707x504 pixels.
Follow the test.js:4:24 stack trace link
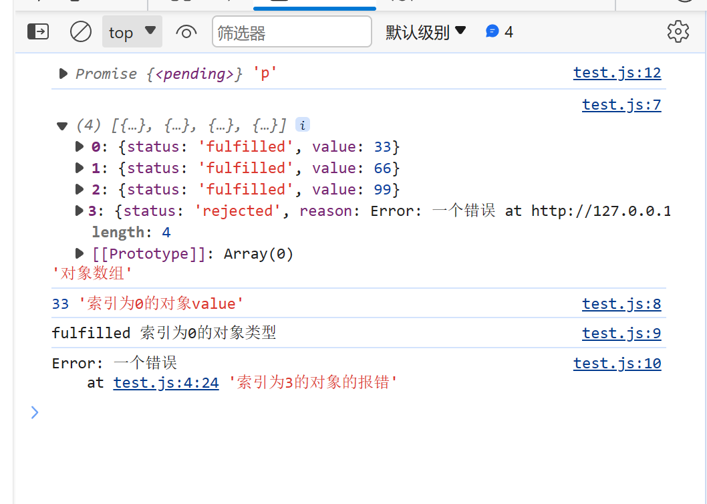[x=166, y=382]
